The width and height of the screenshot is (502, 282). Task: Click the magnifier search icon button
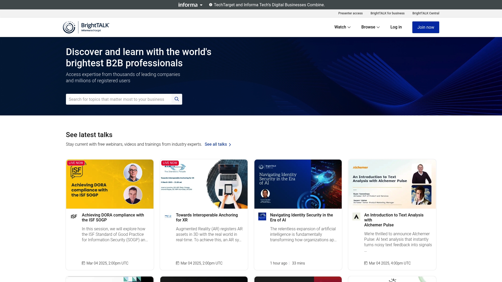coord(177,99)
